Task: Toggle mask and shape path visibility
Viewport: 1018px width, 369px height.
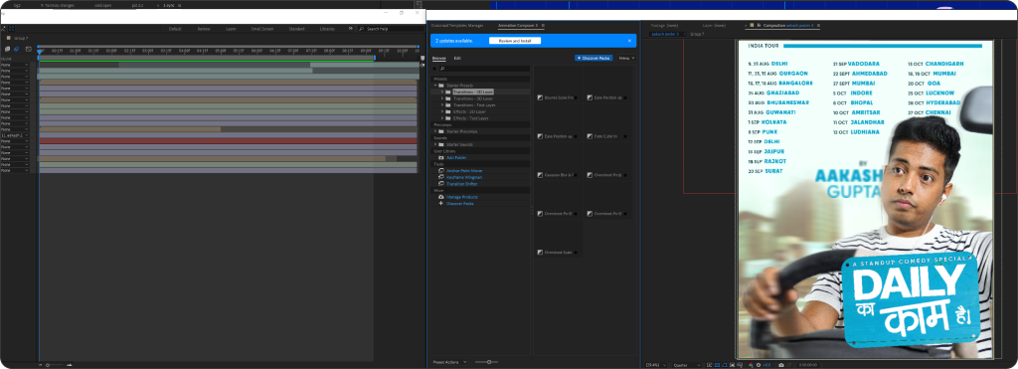Action: [725, 365]
